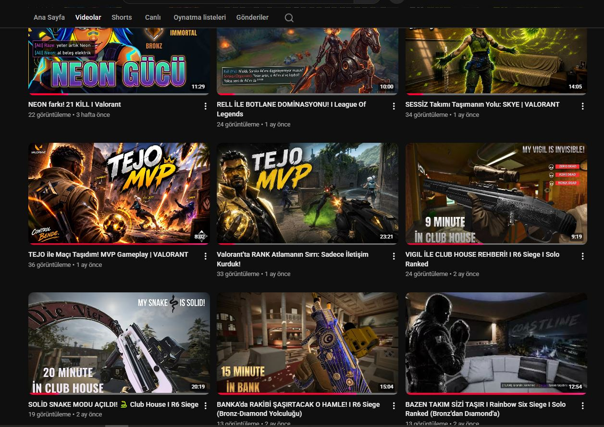Open options menu for BANKA'da RAKİBİ ŞAŞIRTACAK video
Viewport: 604px width, 427px height.
[x=394, y=406]
